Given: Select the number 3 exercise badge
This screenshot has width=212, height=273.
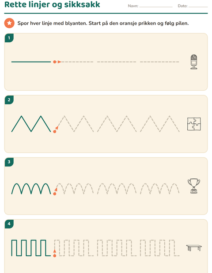Looking at the screenshot, I should coord(9,162).
